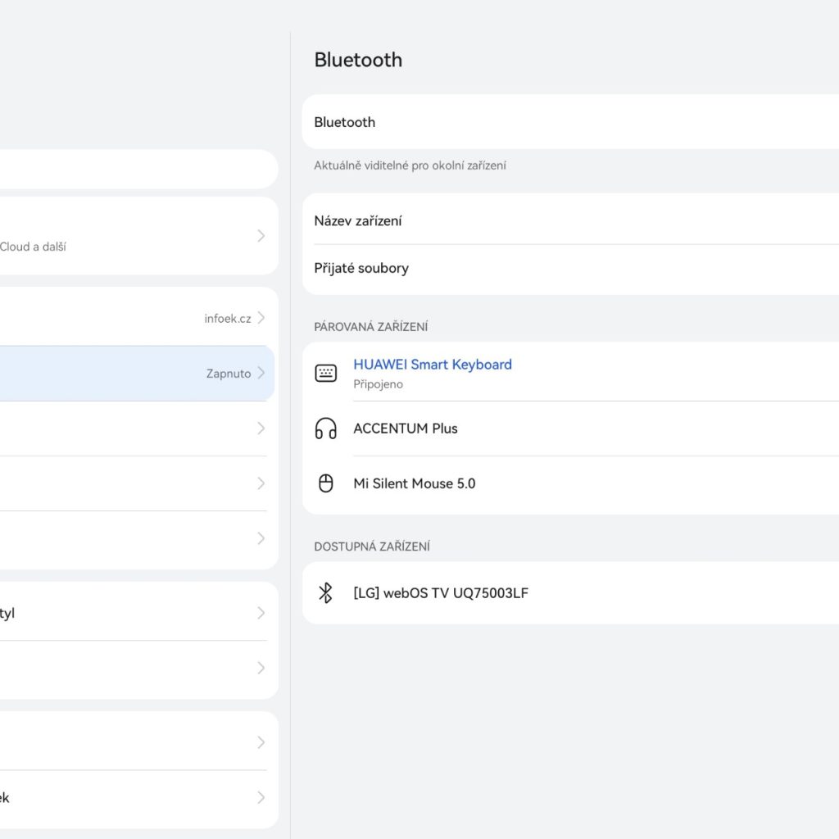
Task: Click the infoek.cz network label
Action: click(x=228, y=319)
